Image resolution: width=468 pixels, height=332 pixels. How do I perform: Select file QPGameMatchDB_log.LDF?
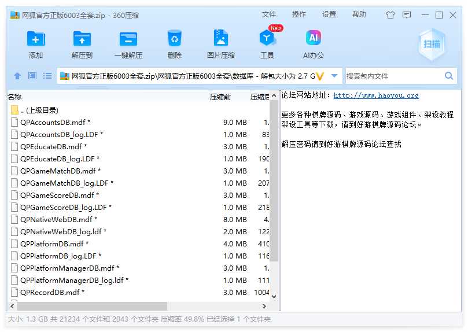[138, 183]
